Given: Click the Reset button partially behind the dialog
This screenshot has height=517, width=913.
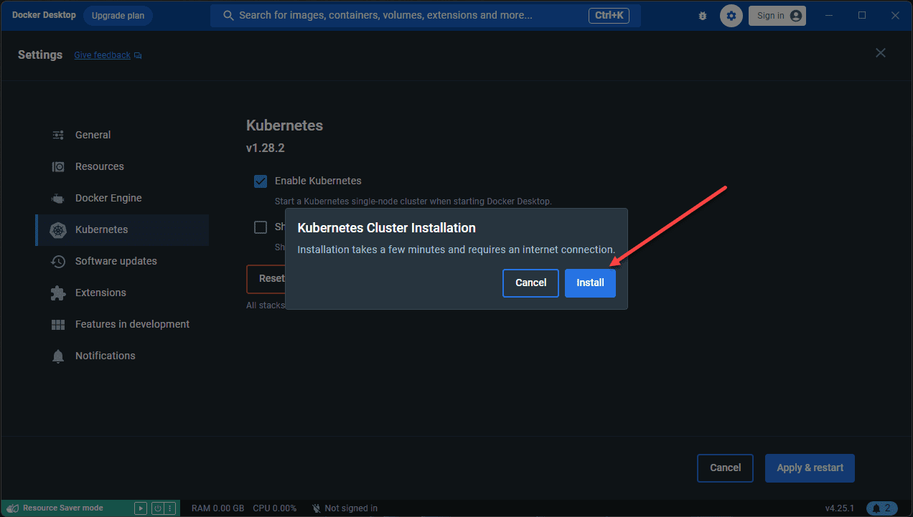Looking at the screenshot, I should 266,279.
